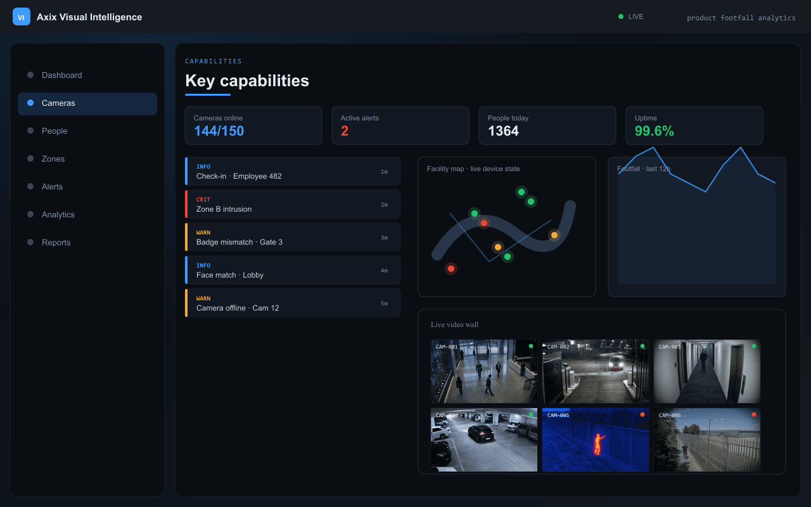Viewport: 811px width, 507px height.
Task: Click the 5m alert timestamp
Action: click(384, 304)
